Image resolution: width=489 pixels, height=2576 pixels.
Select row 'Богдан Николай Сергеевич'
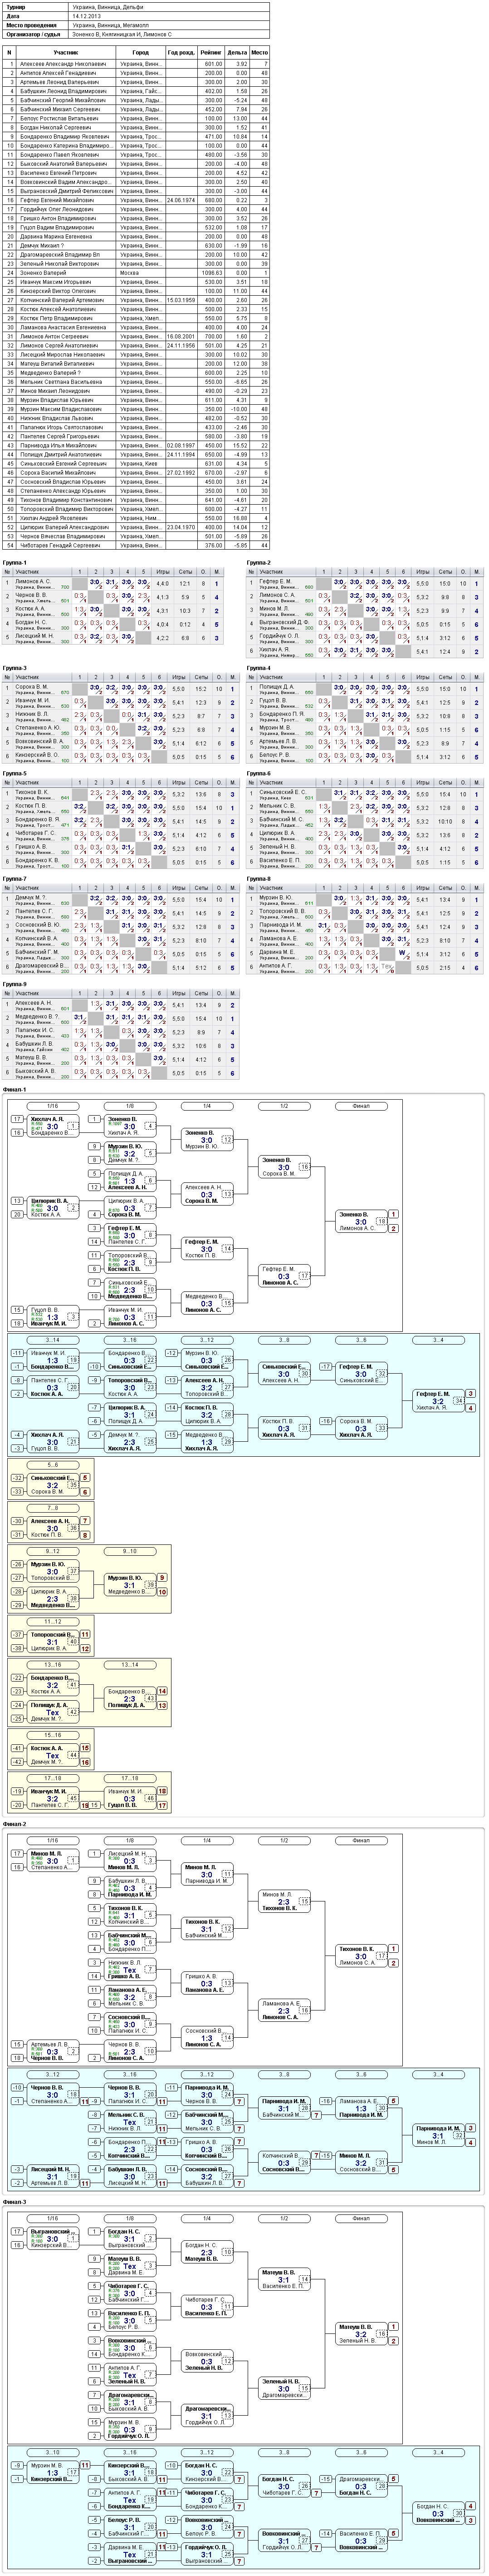pyautogui.click(x=137, y=127)
